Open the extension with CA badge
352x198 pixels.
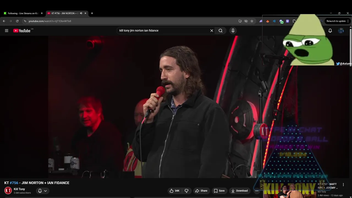click(x=281, y=21)
